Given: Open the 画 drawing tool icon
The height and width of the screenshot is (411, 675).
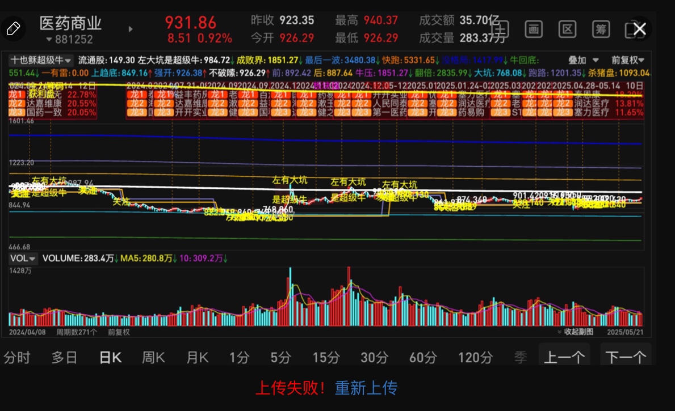Looking at the screenshot, I should coord(534,29).
